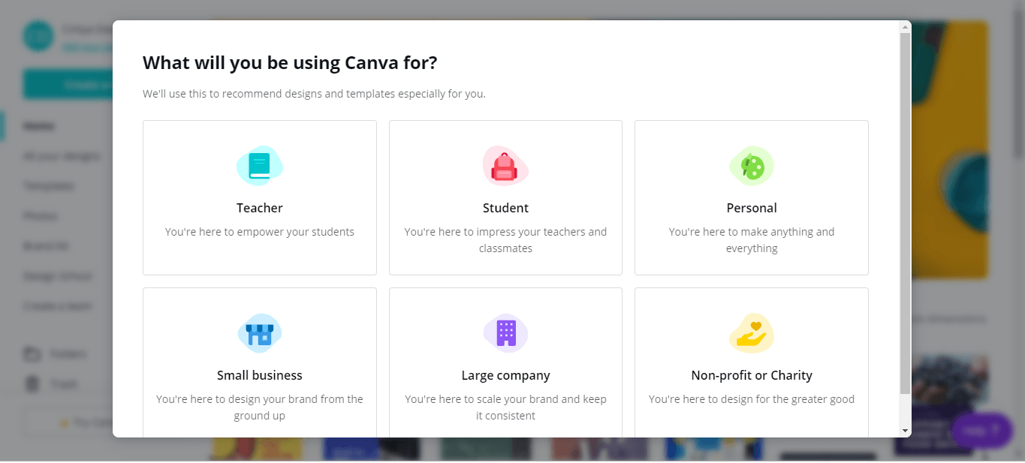
Task: Select the Large company building icon
Action: coord(505,333)
